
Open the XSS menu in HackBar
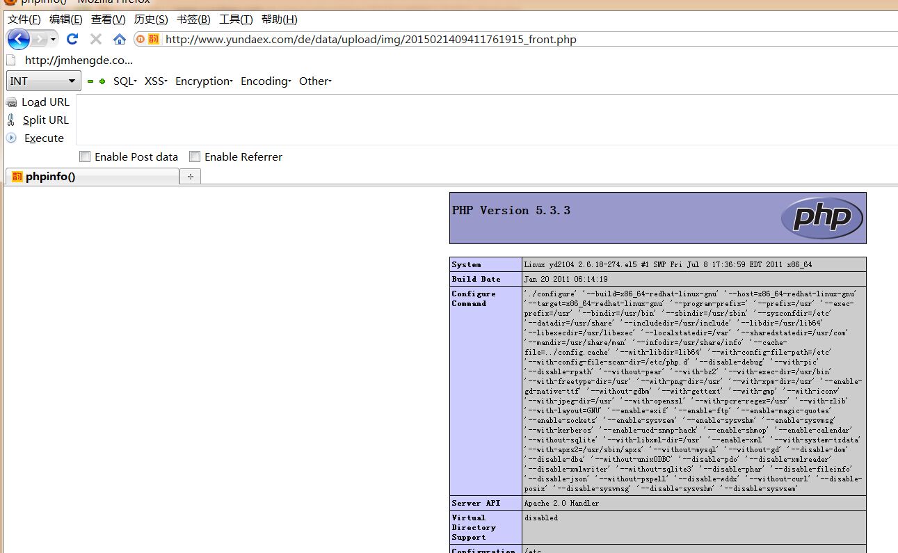[x=156, y=81]
